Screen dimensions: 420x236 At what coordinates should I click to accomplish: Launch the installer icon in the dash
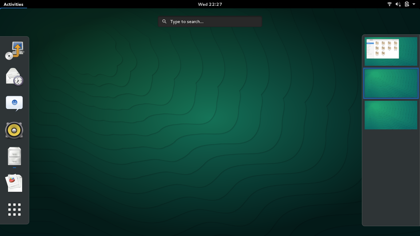(14, 50)
